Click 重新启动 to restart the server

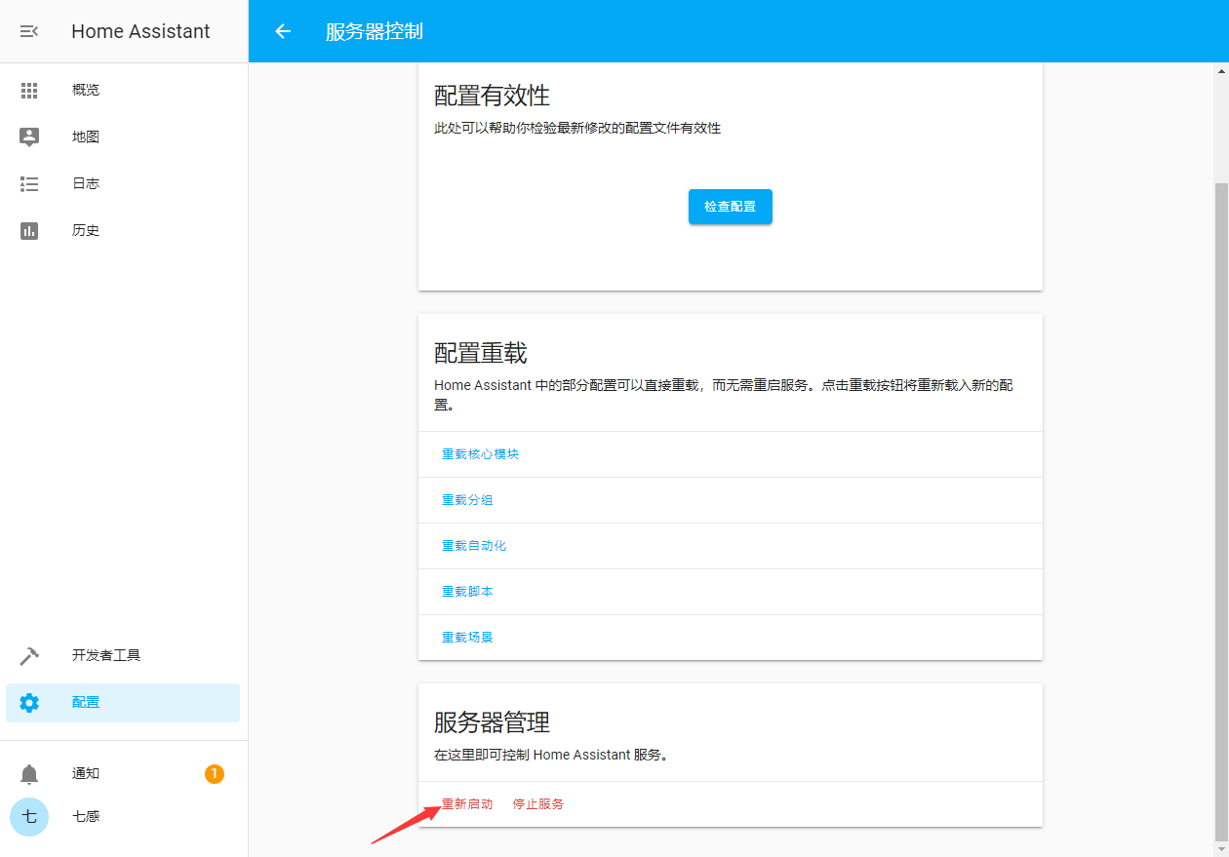pos(467,804)
